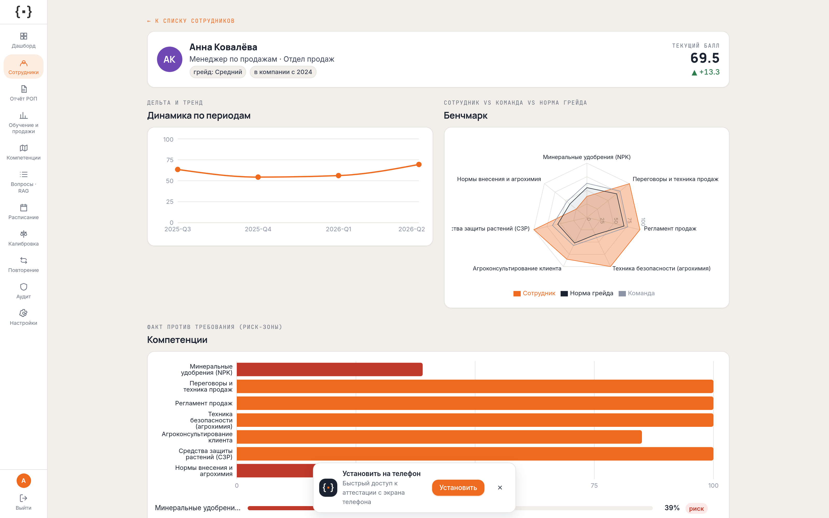Open Аудит shield icon
Viewport: 829px width, 518px height.
(23, 287)
